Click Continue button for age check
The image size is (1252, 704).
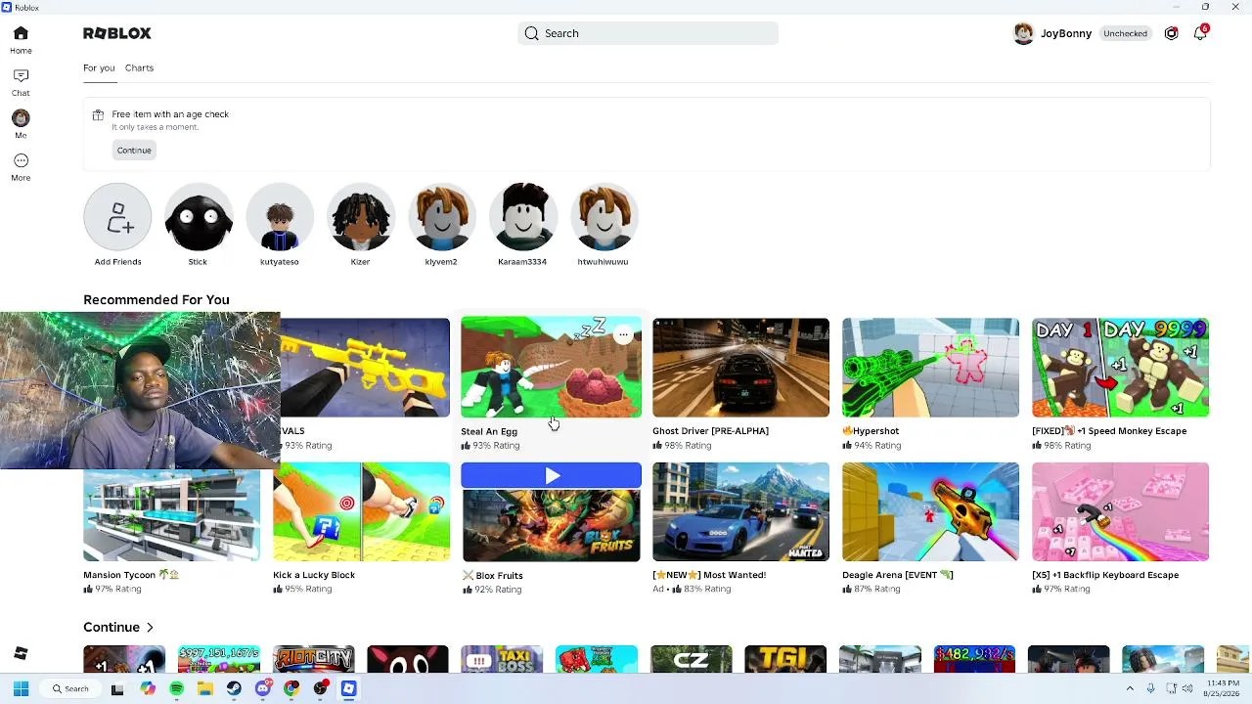(x=134, y=150)
